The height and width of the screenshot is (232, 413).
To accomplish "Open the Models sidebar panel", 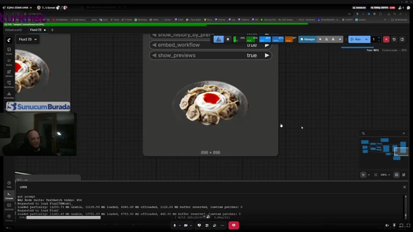I will coord(9,73).
